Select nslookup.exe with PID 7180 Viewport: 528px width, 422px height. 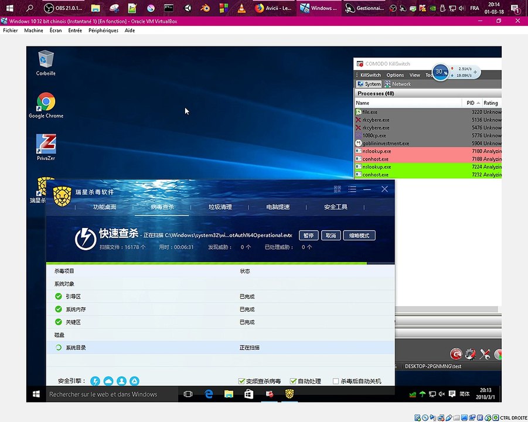pos(428,151)
